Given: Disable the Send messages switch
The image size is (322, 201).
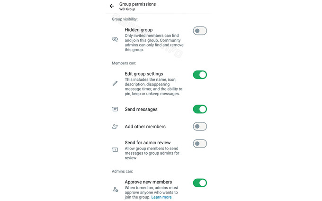Looking at the screenshot, I should pyautogui.click(x=200, y=109).
